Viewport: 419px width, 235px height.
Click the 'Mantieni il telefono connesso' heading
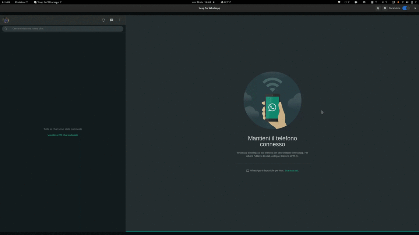coord(272,141)
